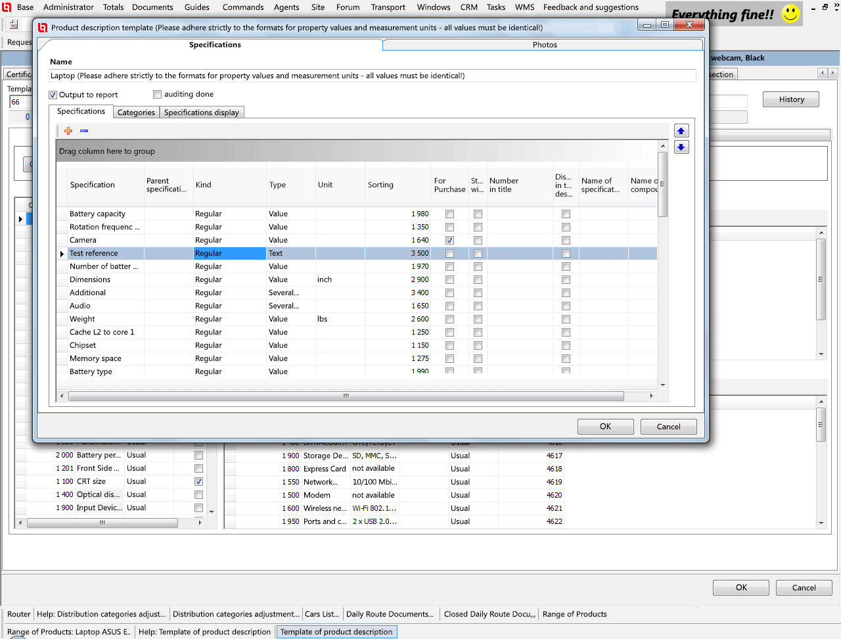Sort by Sorting column header

(398, 185)
